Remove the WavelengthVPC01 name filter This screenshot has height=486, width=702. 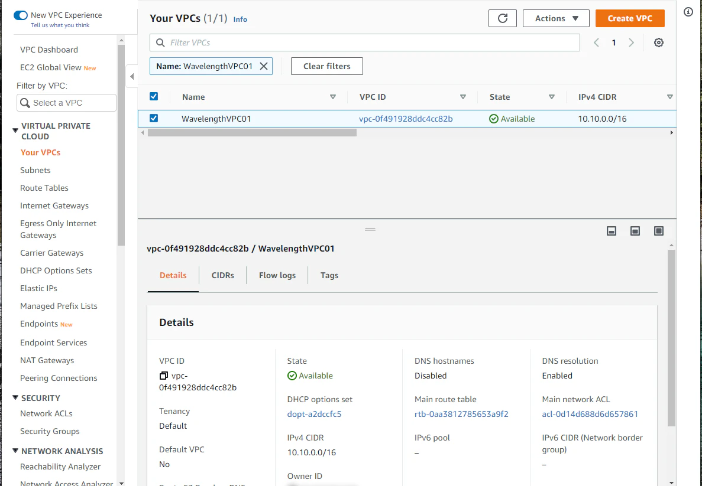(264, 66)
